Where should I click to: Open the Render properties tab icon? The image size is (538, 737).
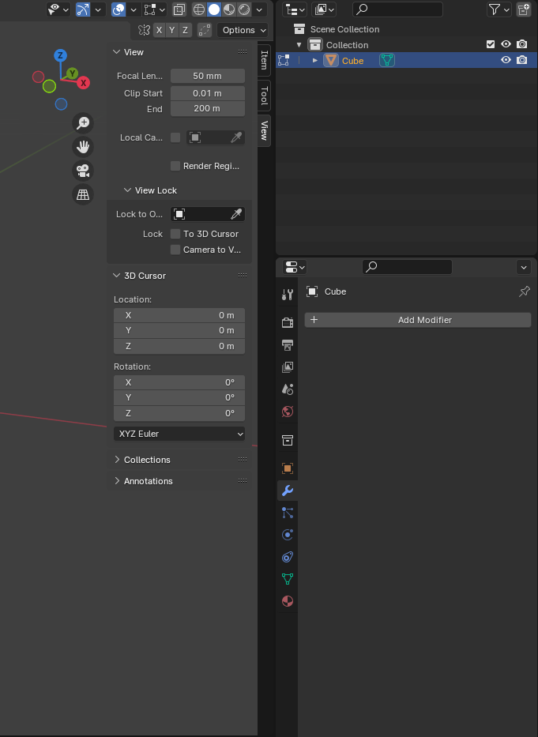(288, 322)
